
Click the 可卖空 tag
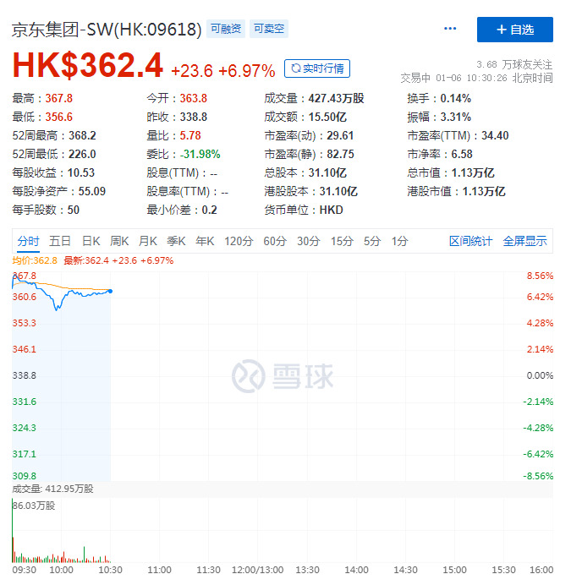(268, 29)
